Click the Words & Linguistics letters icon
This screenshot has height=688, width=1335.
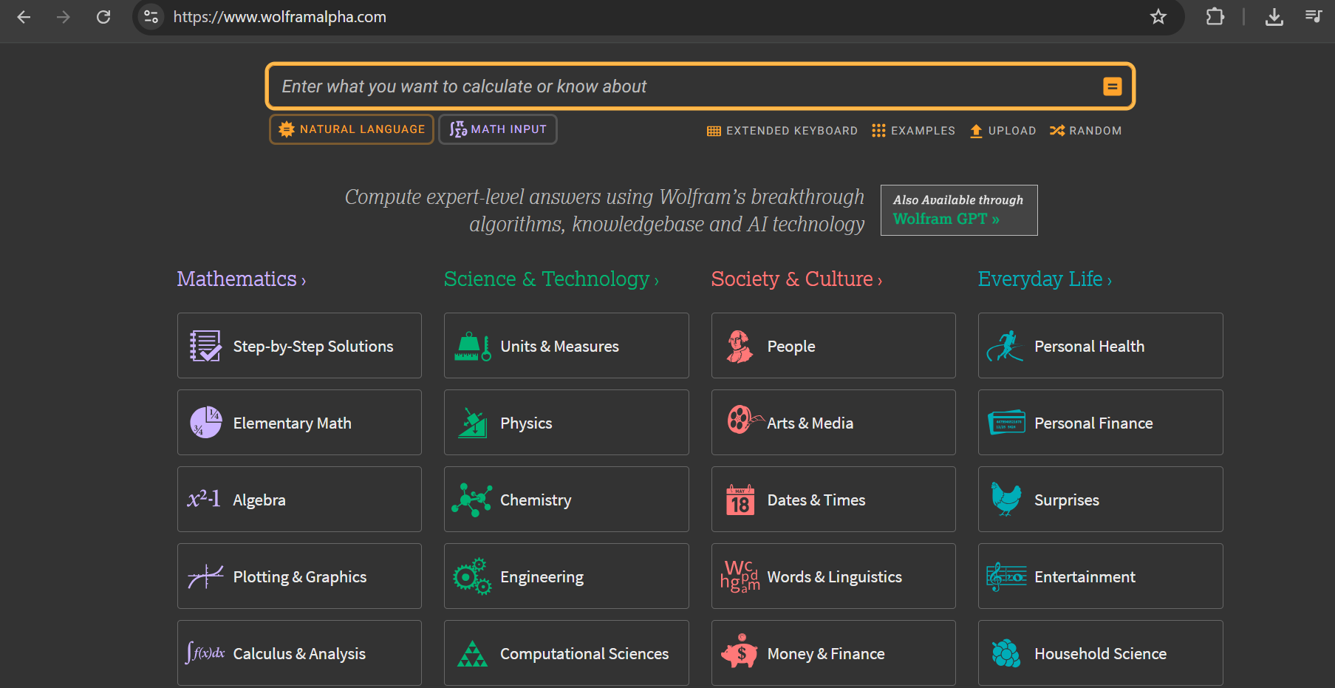pyautogui.click(x=740, y=576)
